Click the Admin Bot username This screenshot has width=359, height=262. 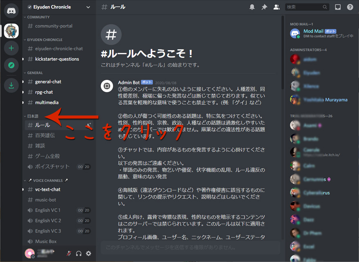(129, 82)
